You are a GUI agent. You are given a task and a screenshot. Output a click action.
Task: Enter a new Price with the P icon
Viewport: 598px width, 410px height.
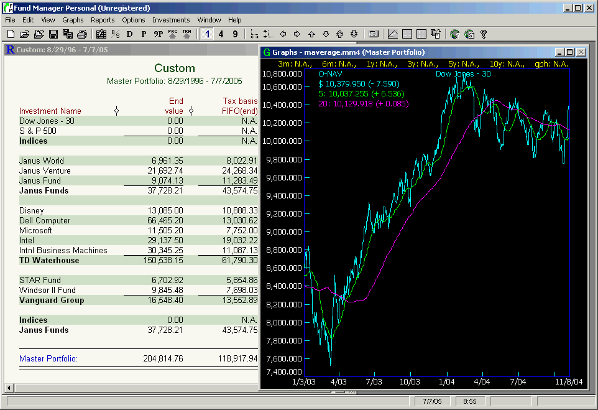point(142,34)
